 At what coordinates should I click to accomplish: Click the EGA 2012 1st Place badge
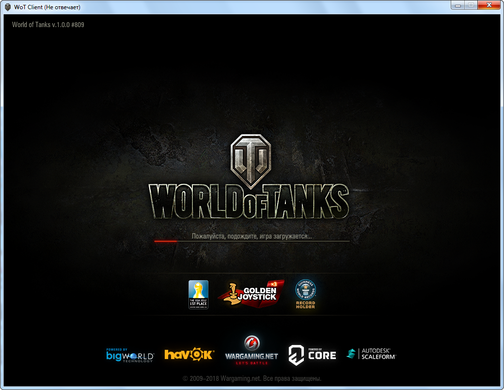[198, 294]
